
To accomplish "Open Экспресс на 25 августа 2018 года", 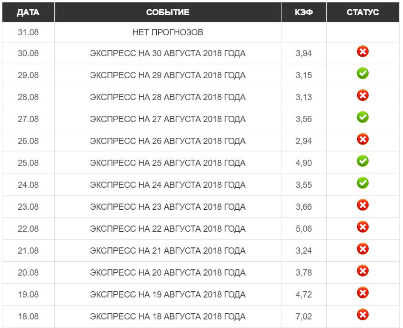I will [168, 163].
